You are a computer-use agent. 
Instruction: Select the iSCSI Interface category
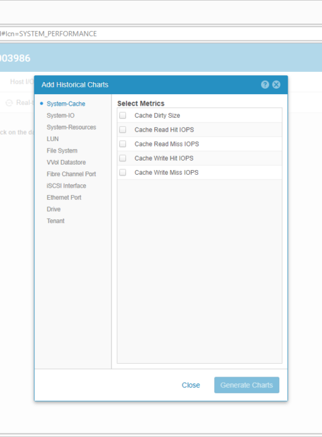coord(66,186)
